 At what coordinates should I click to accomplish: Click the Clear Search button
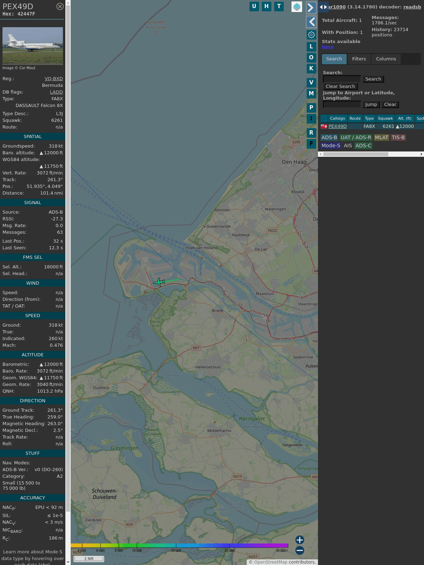(x=340, y=87)
